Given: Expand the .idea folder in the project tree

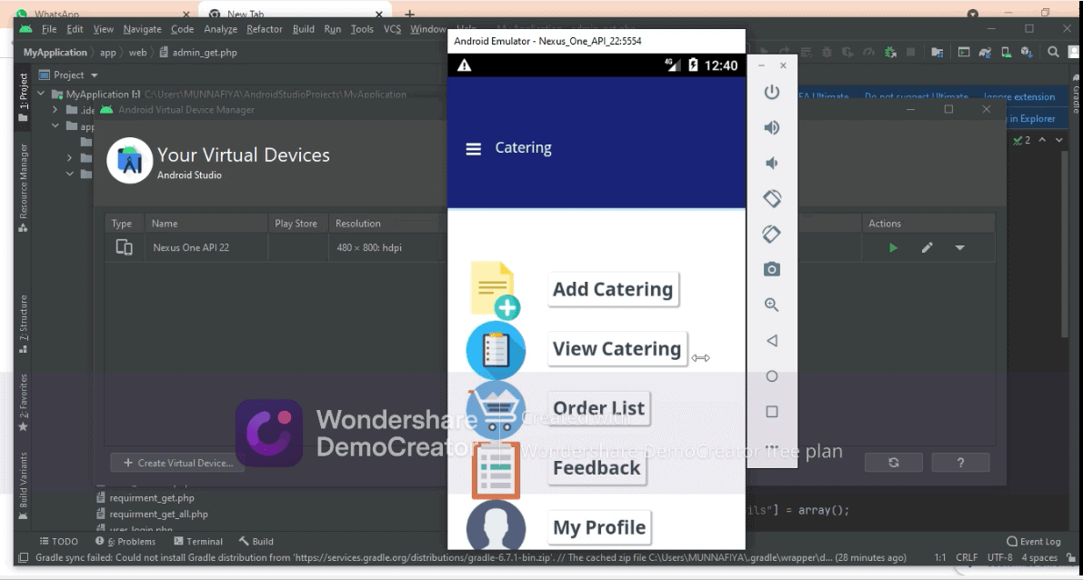Looking at the screenshot, I should (56, 110).
